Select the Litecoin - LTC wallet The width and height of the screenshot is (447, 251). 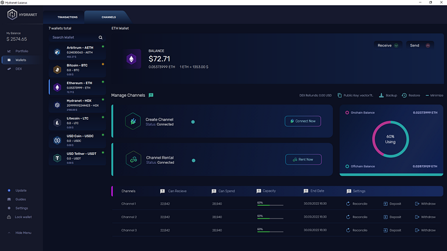click(x=77, y=123)
